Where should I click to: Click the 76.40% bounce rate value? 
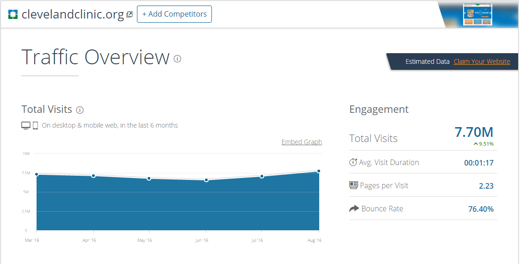[481, 209]
